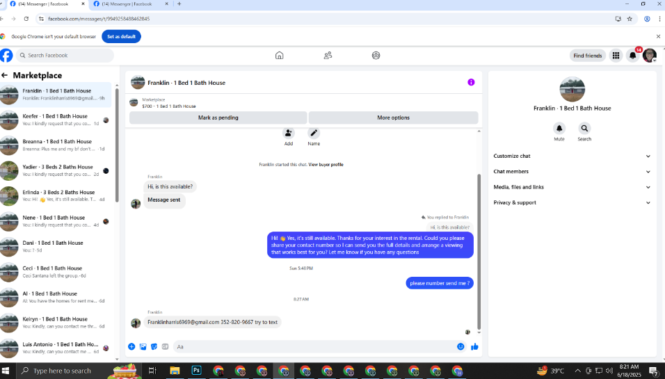Open File Explorer from the taskbar
This screenshot has height=379, width=665.
pos(175,371)
